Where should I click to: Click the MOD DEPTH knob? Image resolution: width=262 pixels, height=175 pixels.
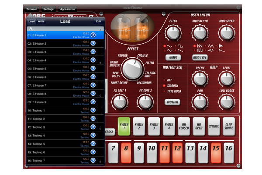pyautogui.click(x=200, y=33)
